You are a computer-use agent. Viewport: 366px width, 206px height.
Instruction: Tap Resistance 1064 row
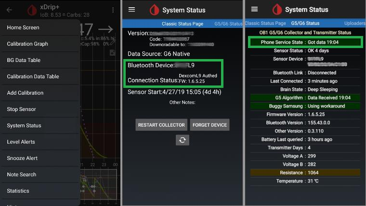click(x=305, y=173)
